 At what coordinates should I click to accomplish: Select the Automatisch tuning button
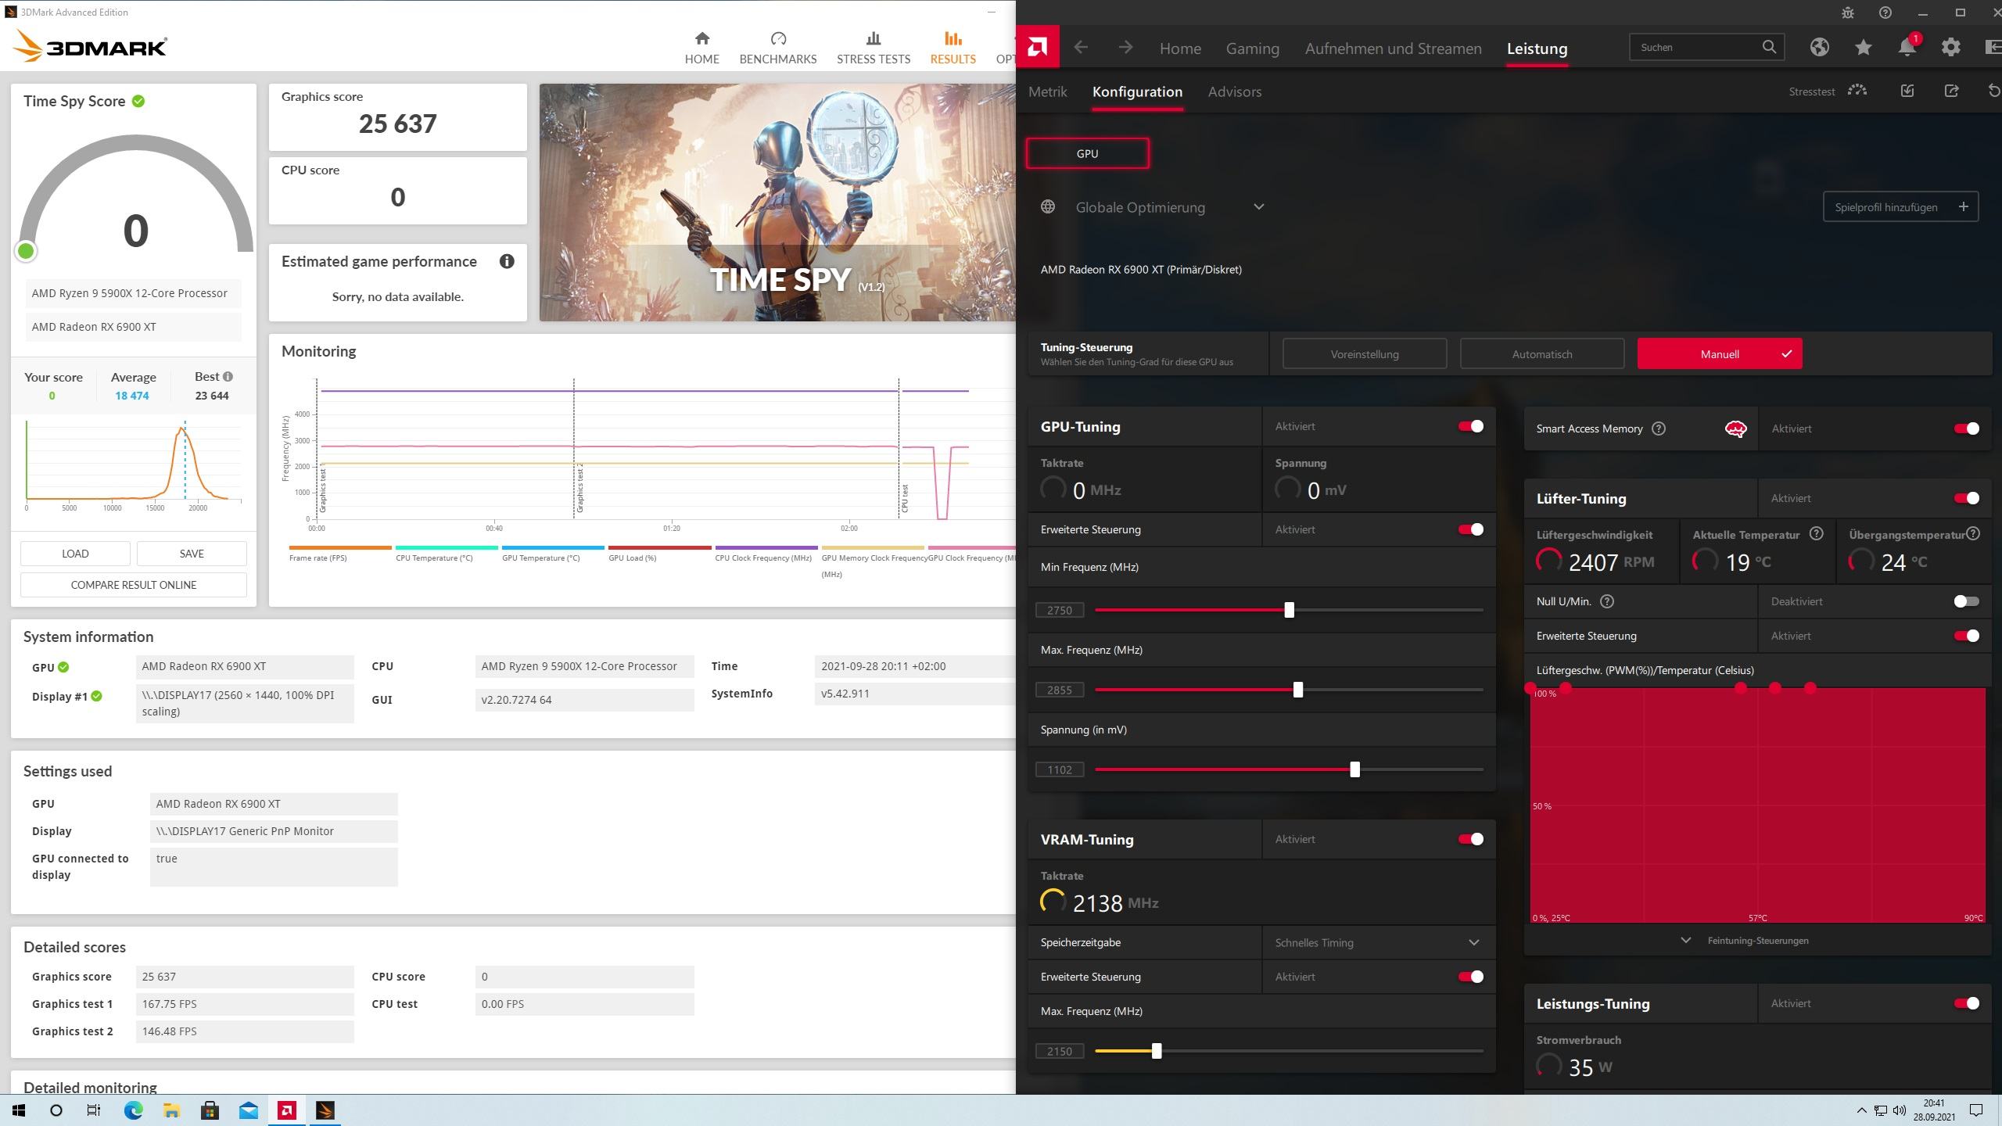tap(1541, 354)
